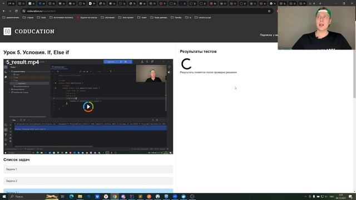Open Yandex Browser from taskbar
Screen dimensions: 356x200
(x=106, y=197)
